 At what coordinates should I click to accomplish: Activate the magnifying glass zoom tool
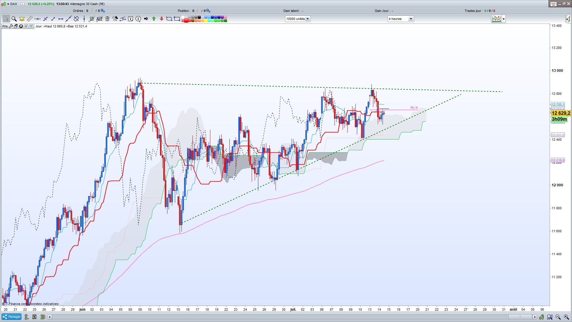coord(14,19)
